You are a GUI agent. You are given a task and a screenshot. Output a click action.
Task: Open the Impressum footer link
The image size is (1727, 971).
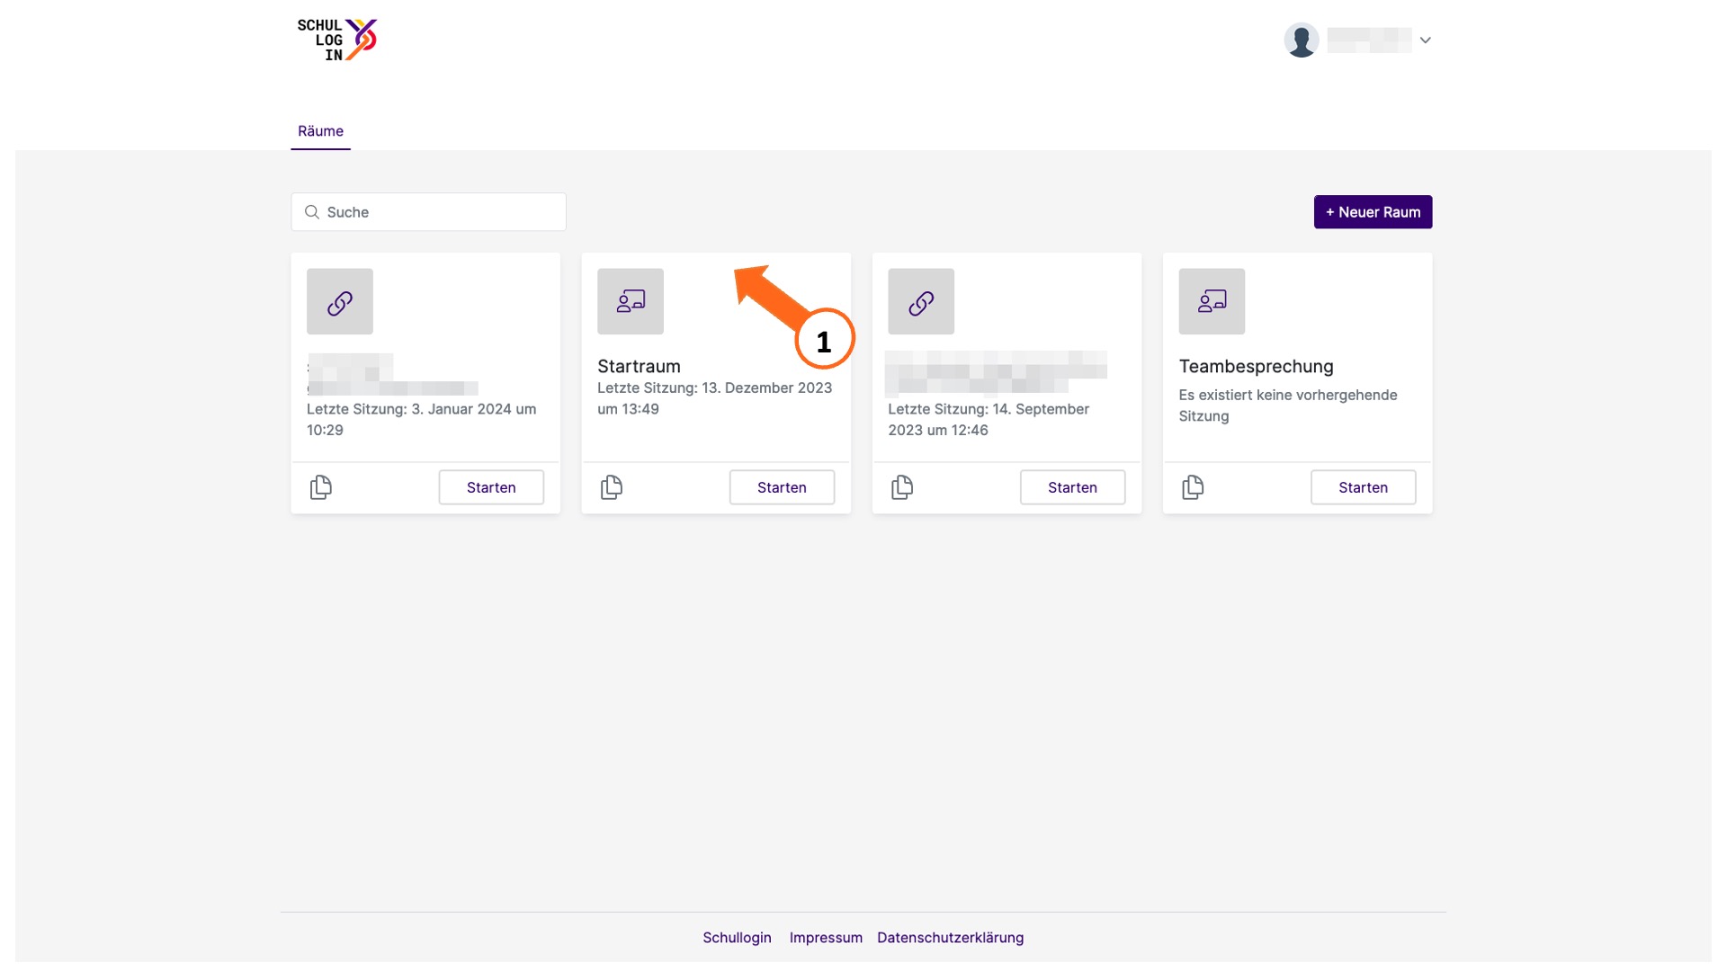coord(826,938)
